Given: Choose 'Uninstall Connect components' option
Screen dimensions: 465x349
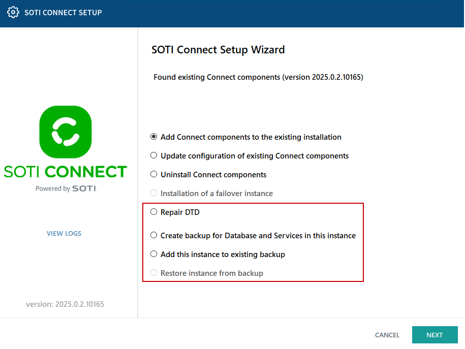Looking at the screenshot, I should point(153,174).
